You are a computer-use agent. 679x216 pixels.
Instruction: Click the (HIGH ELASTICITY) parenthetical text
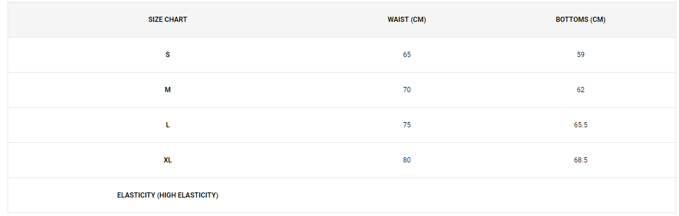point(188,195)
